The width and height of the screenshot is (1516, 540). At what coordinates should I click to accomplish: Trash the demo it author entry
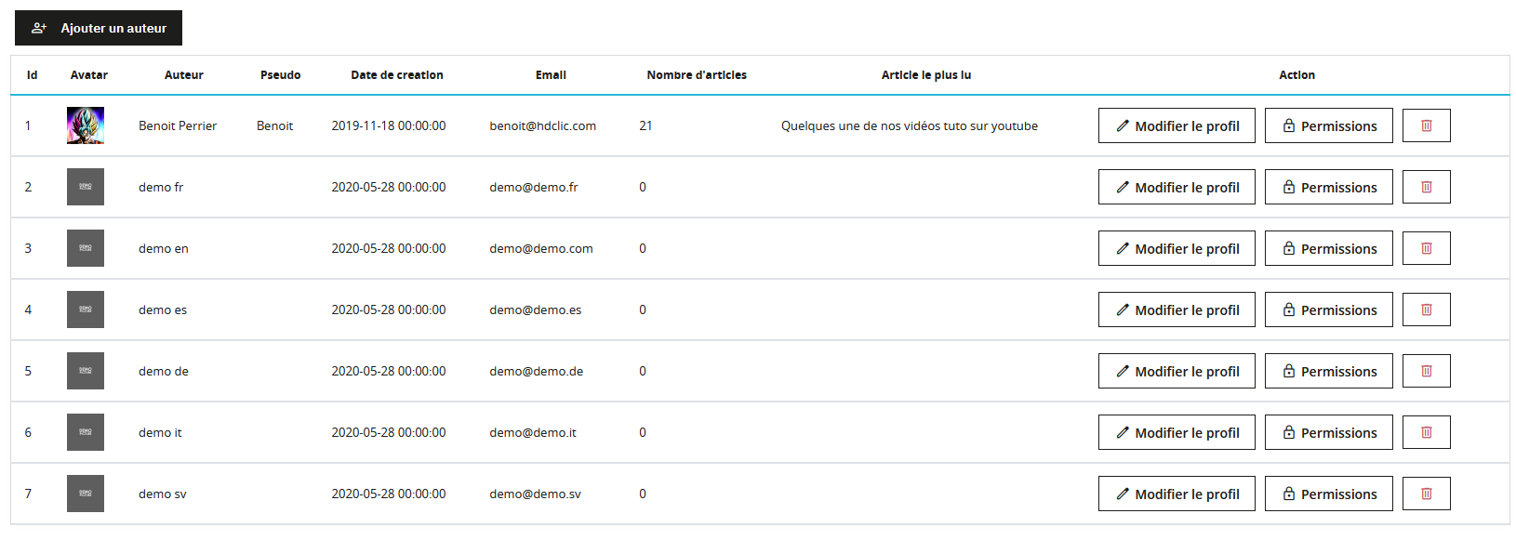[1427, 432]
